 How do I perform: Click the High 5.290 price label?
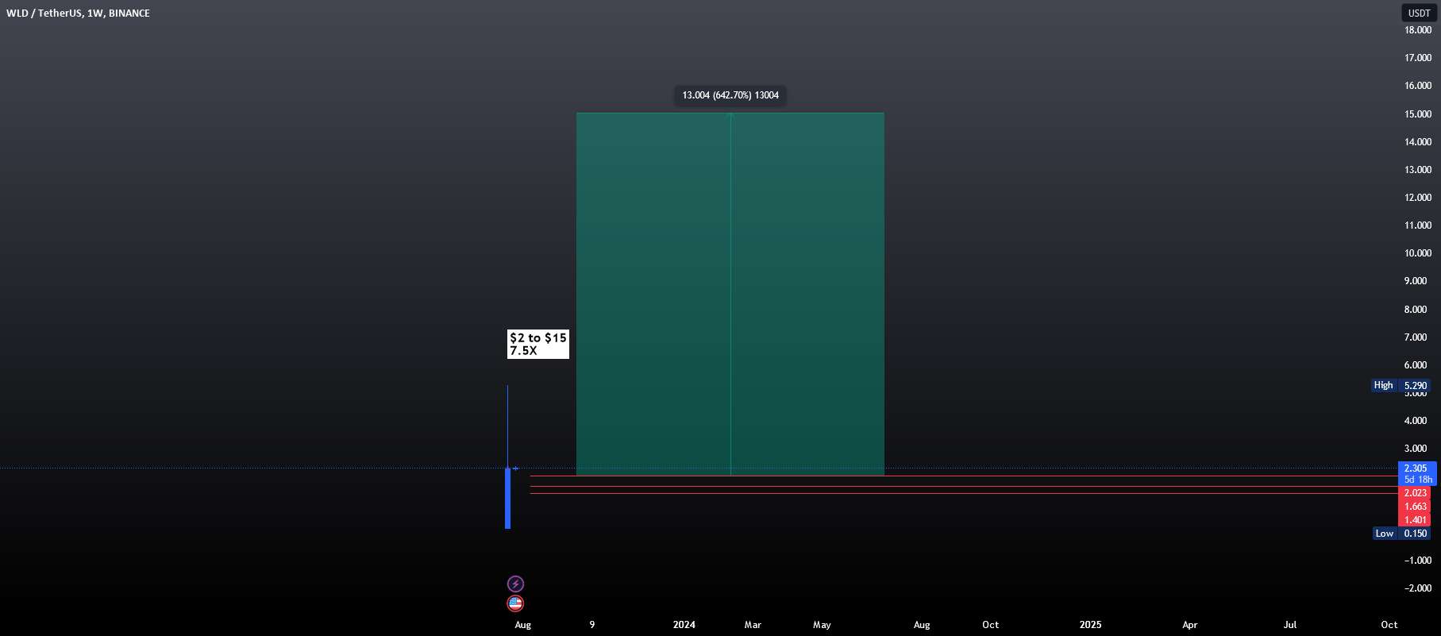[1401, 385]
